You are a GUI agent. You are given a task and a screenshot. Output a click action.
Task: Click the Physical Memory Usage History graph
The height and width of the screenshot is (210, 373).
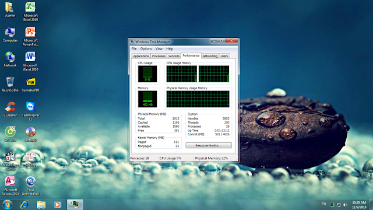click(x=198, y=99)
